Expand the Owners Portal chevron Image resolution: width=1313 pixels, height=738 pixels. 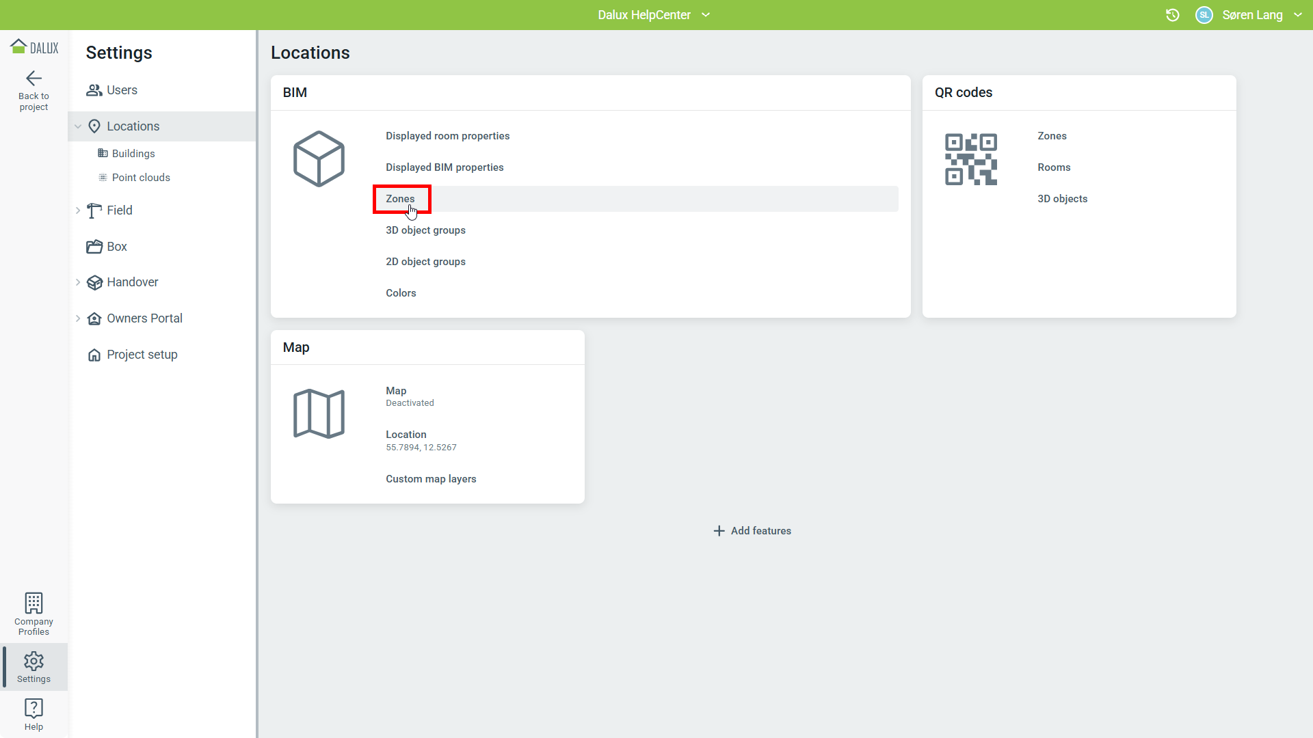(78, 318)
